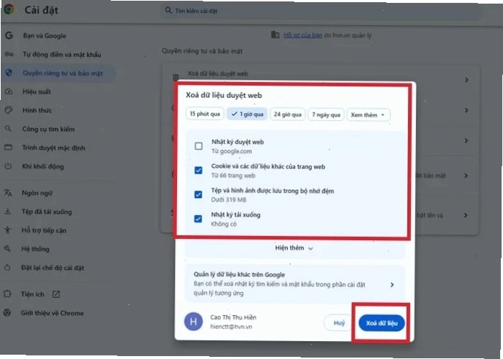Viewport: 503px width, 359px height.
Task: Open Hiệu suất settings section
Action: [37, 92]
